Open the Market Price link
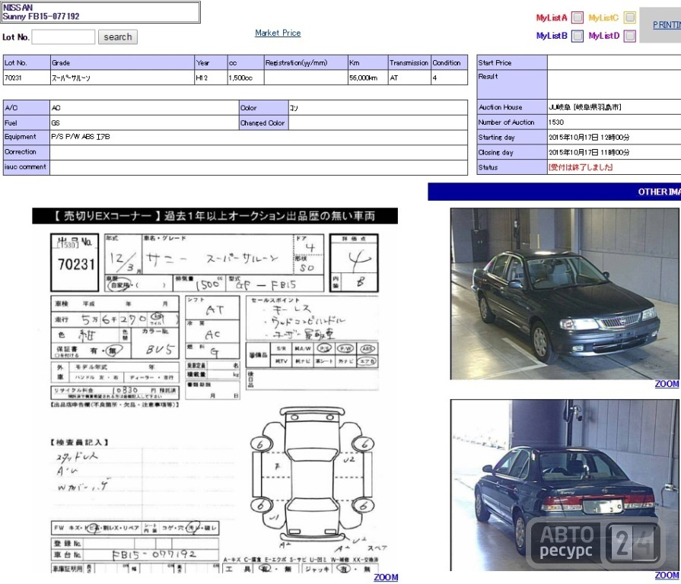Viewport: 681px width, 584px height. 278,33
